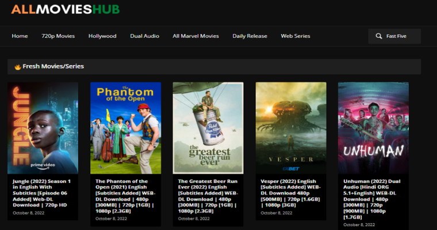Open Unhuman (2022) Dual Audio link
The width and height of the screenshot is (437, 230).
pos(372,199)
